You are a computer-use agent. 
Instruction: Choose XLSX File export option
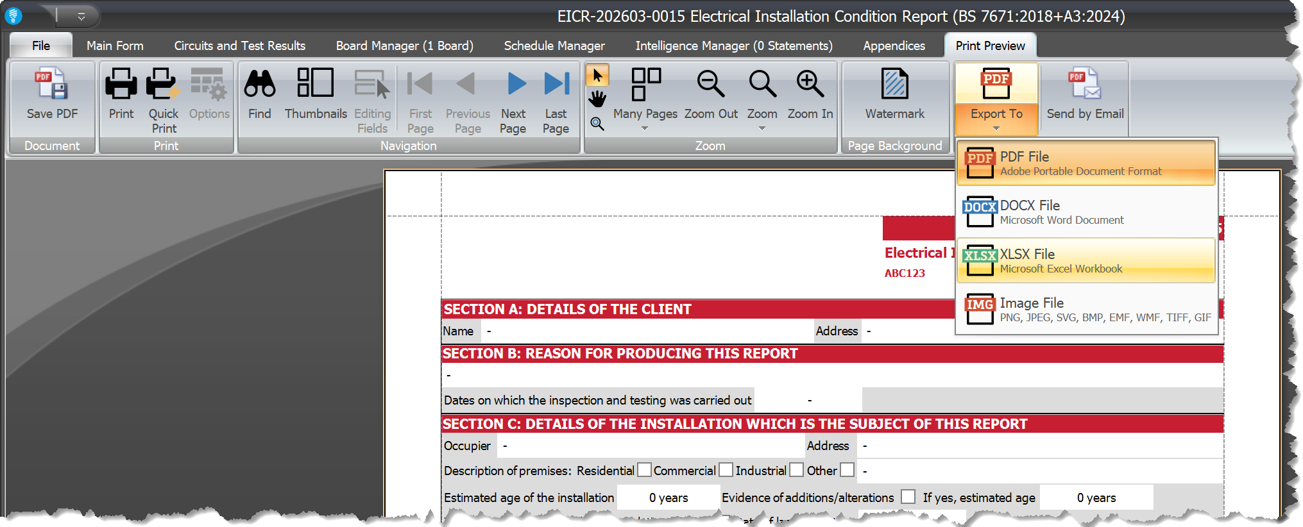click(x=1086, y=260)
